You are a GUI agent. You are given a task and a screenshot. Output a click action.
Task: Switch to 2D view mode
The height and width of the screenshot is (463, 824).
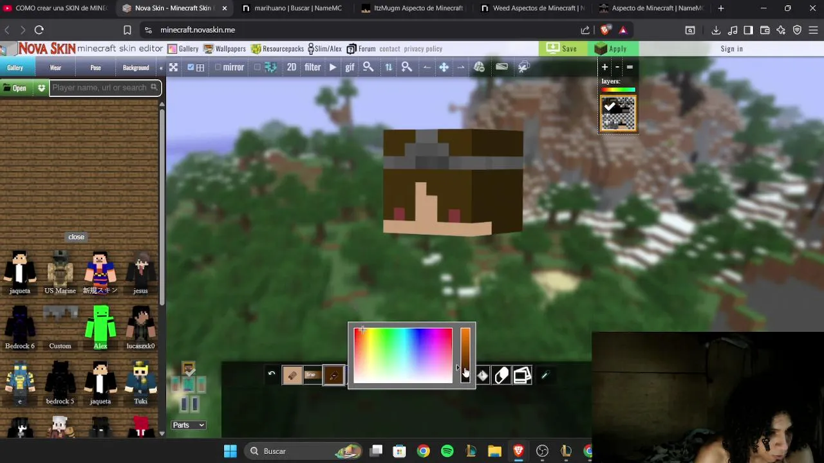coord(292,67)
